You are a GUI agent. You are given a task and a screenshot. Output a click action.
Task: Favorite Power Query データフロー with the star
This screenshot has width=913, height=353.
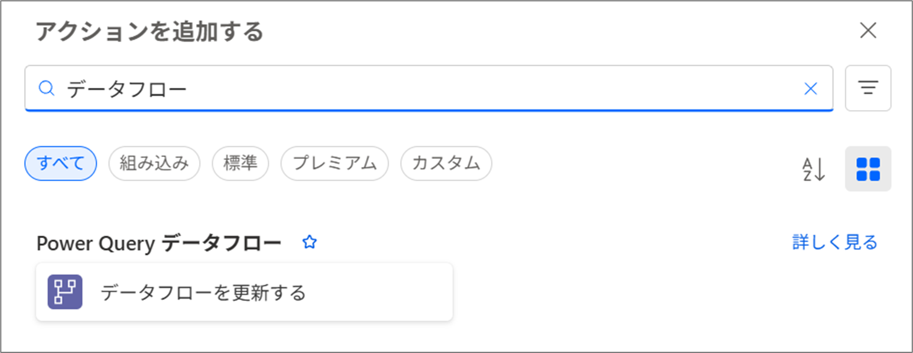coord(309,242)
